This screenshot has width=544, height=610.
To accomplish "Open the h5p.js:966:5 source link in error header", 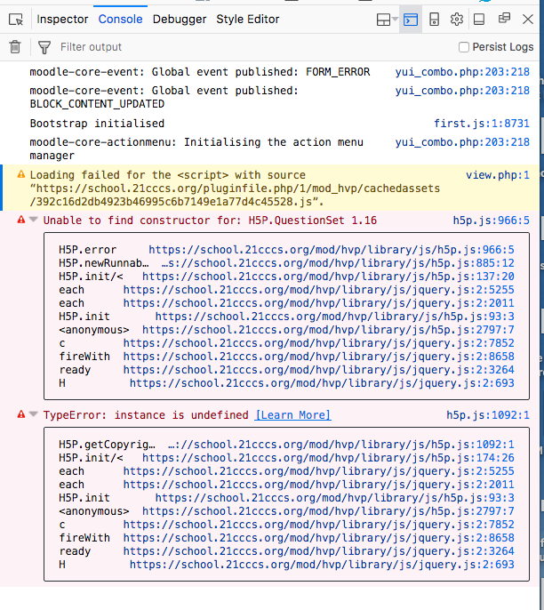I will point(492,221).
